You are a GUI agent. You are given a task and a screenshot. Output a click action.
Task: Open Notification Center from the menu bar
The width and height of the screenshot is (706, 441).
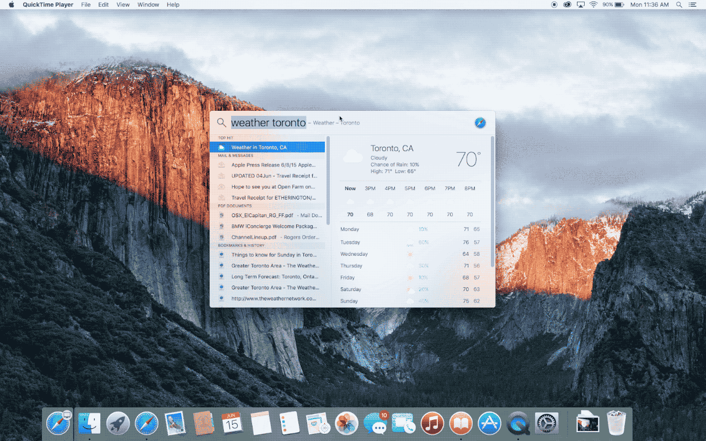[693, 5]
